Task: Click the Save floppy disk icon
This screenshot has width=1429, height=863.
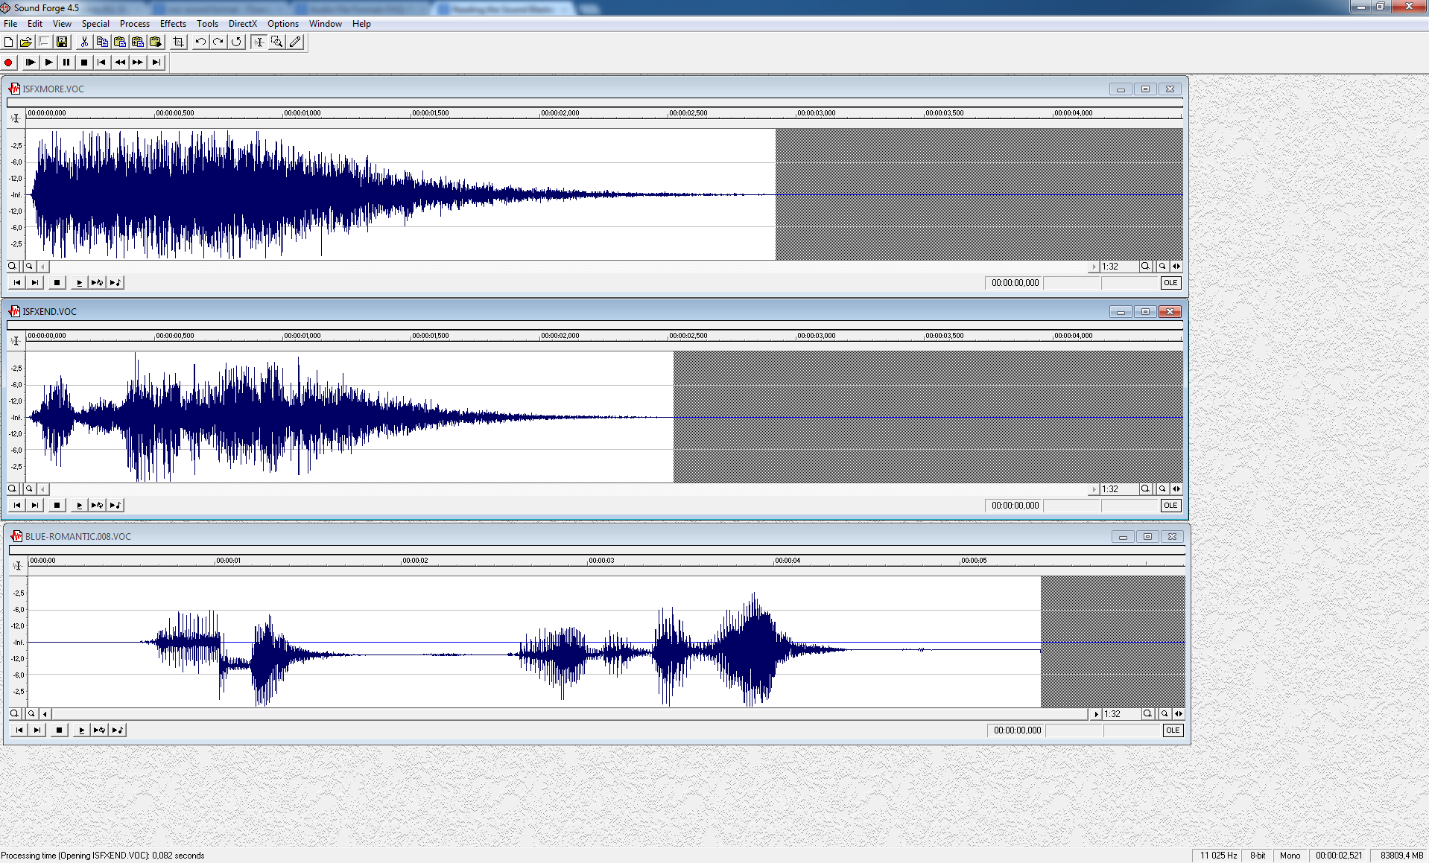Action: pos(62,42)
